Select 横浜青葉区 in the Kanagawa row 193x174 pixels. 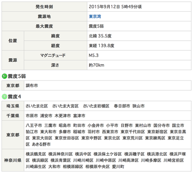[61, 160]
